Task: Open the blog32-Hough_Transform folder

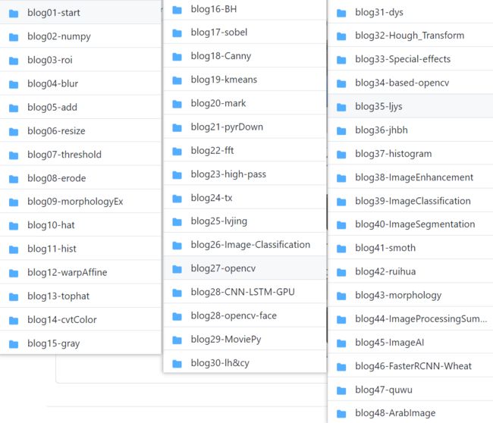Action: tap(410, 36)
